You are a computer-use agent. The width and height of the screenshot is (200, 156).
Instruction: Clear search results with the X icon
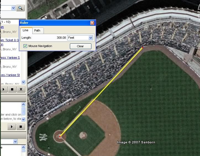pos(21,89)
